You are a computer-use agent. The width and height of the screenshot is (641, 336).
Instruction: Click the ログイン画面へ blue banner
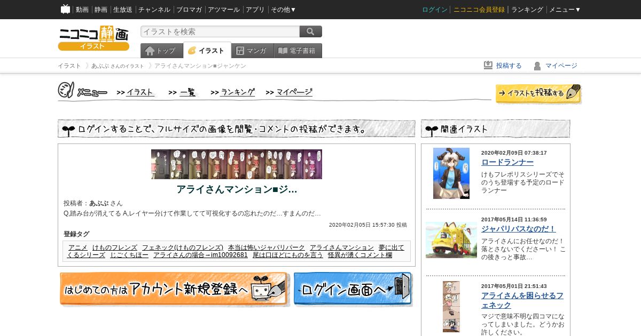pyautogui.click(x=353, y=289)
